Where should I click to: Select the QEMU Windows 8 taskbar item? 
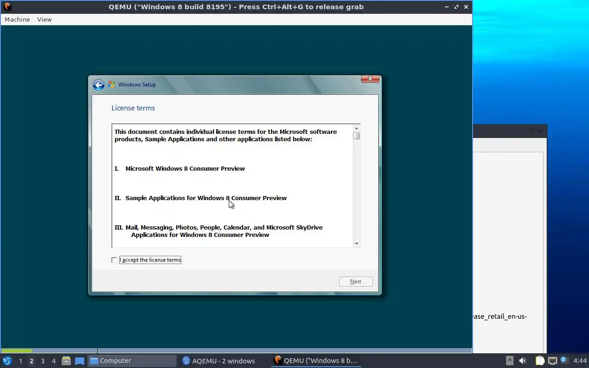tap(316, 361)
